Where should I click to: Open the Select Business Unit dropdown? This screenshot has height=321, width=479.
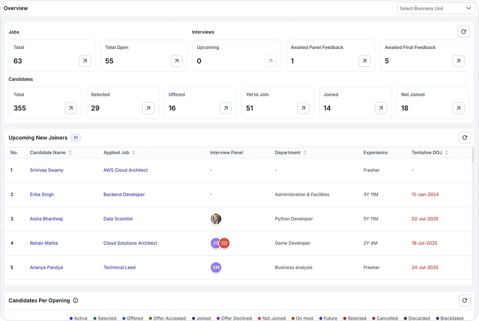click(x=435, y=8)
